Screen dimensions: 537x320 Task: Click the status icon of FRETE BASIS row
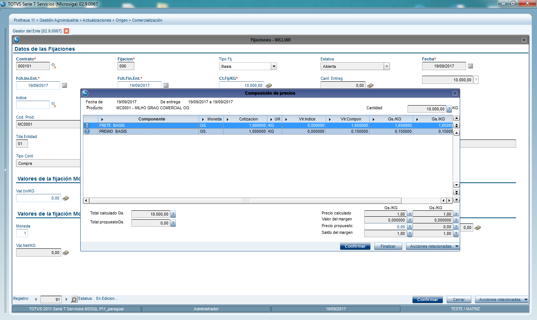pyautogui.click(x=87, y=125)
